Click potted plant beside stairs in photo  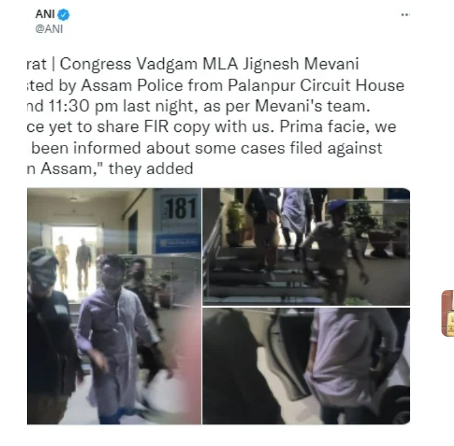point(235,223)
